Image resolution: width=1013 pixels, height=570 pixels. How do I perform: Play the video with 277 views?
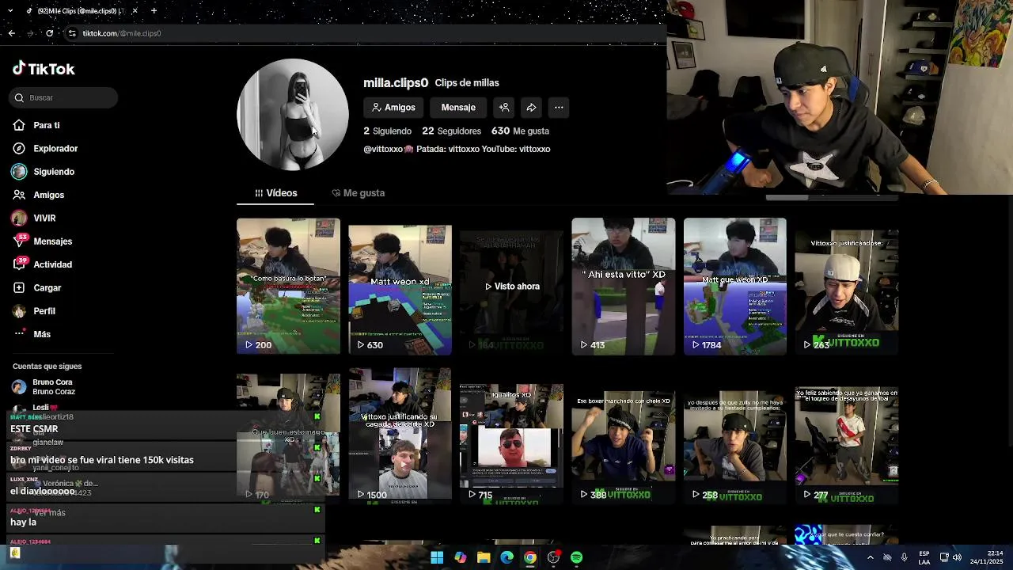coord(847,436)
